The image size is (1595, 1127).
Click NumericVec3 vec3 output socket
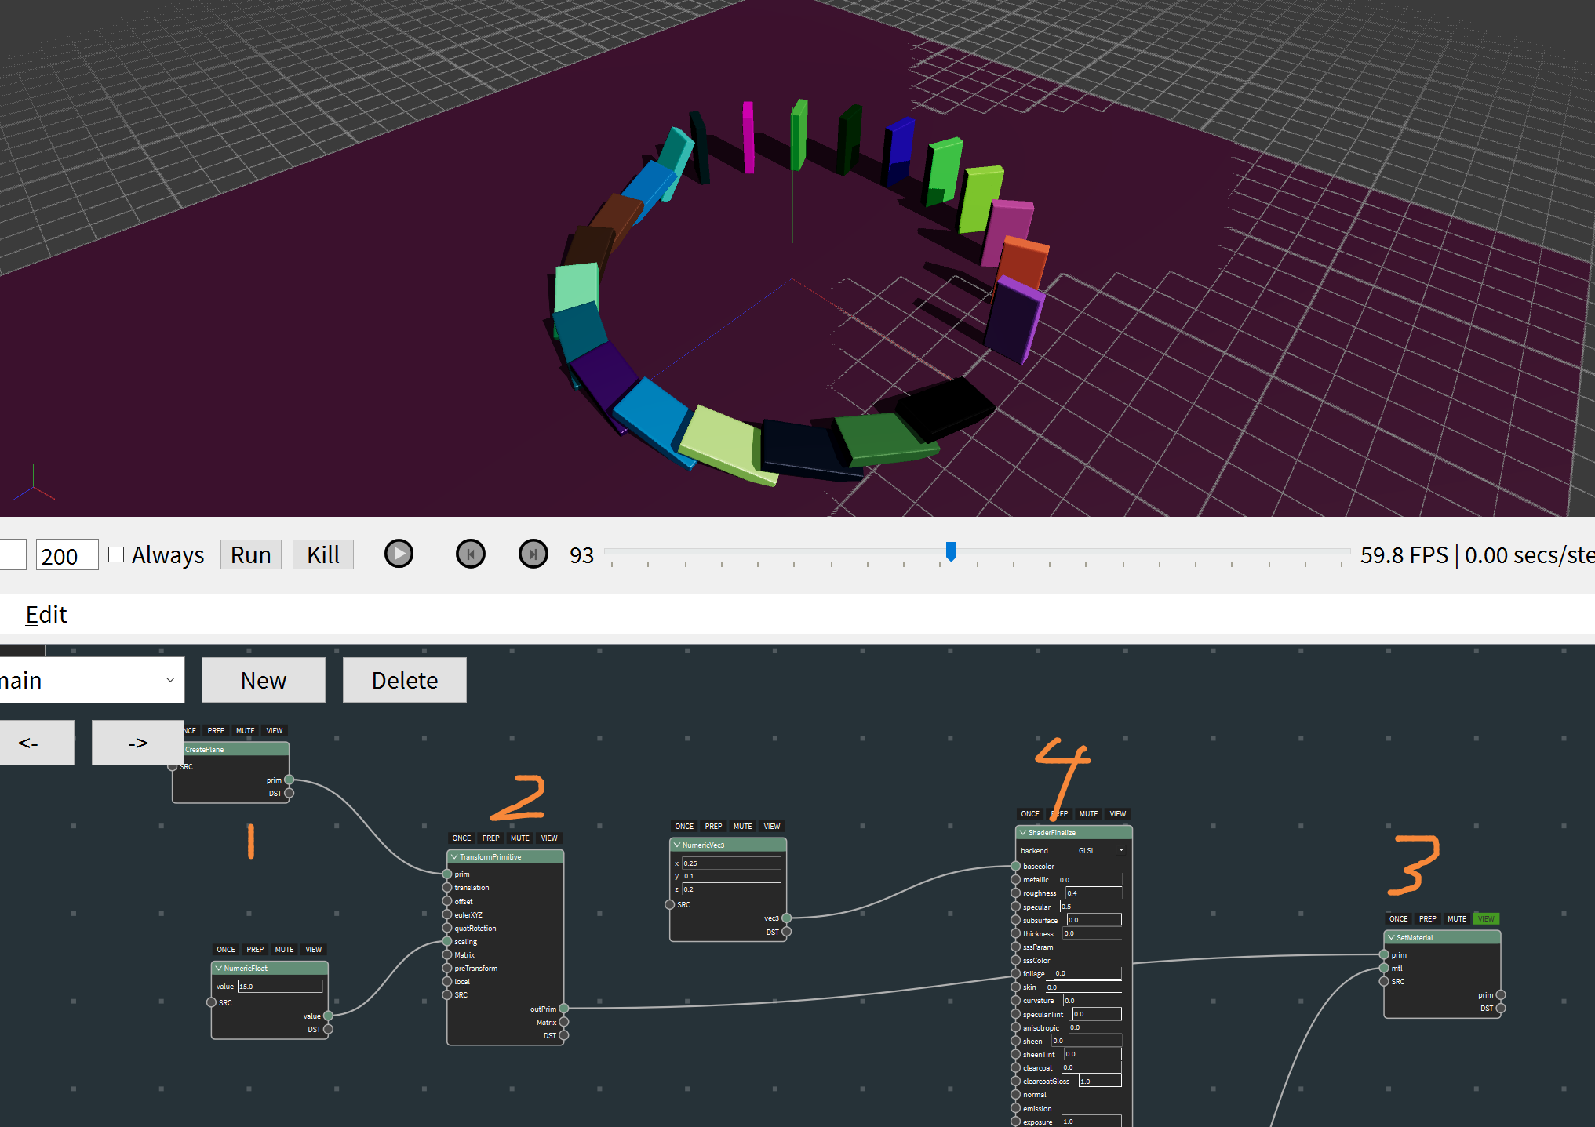click(787, 918)
